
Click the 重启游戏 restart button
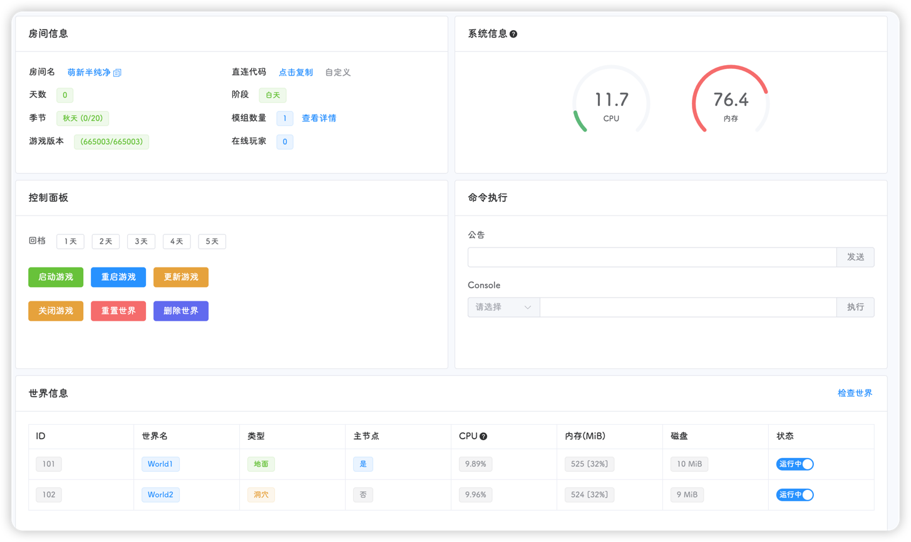click(118, 277)
